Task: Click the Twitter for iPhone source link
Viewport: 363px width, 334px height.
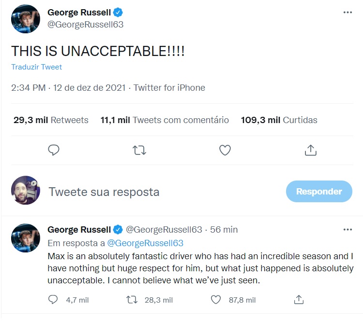Action: pos(169,88)
